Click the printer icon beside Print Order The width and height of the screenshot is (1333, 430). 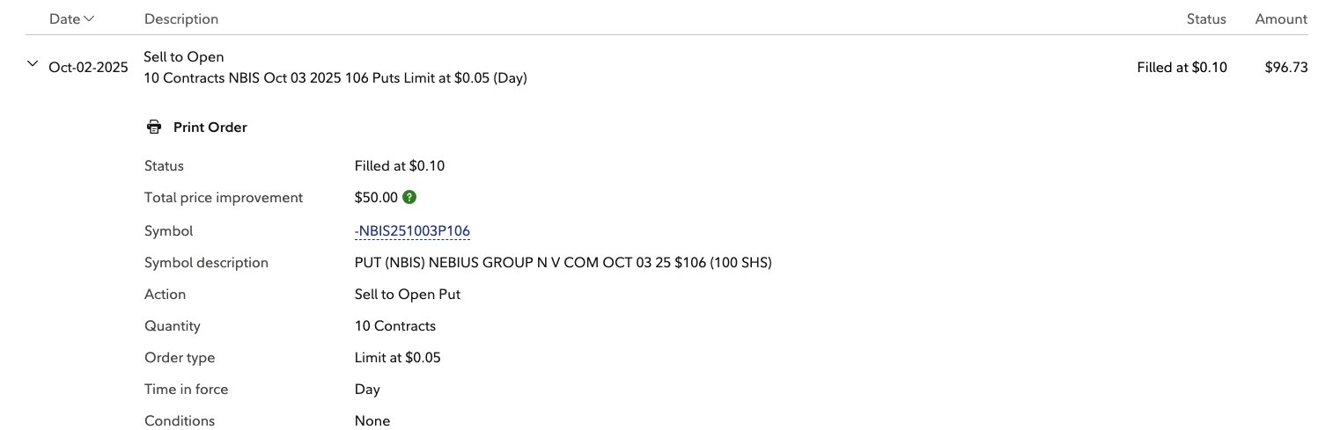click(x=154, y=128)
